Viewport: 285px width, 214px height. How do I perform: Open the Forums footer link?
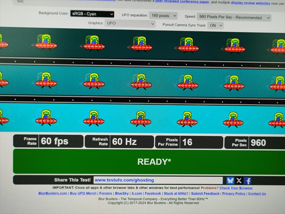click(106, 193)
